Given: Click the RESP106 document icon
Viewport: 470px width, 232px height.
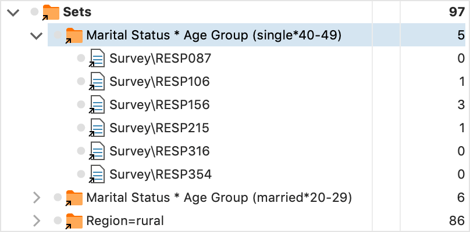Looking at the screenshot, I should pyautogui.click(x=97, y=82).
